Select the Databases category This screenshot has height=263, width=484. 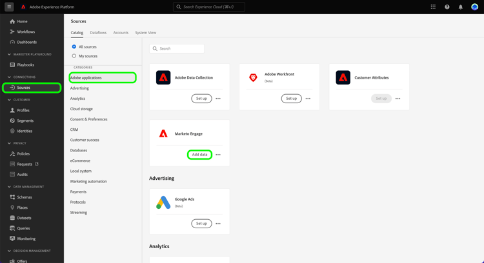(78, 150)
